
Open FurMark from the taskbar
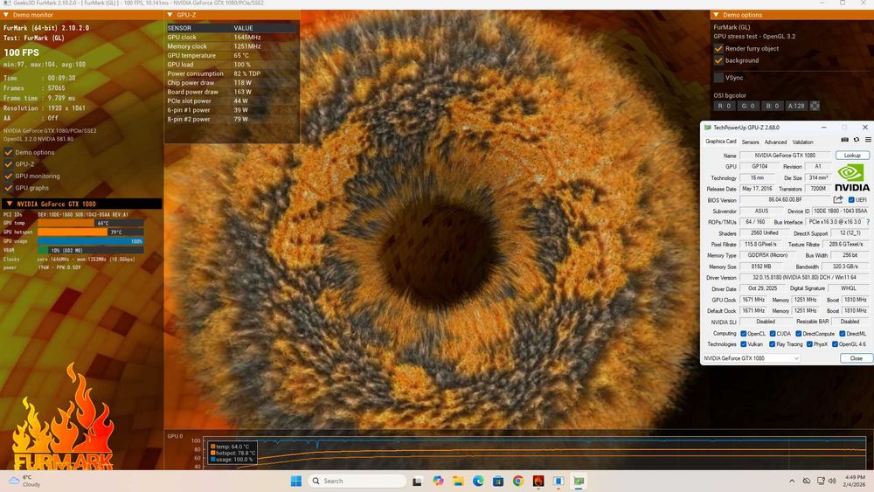click(x=538, y=481)
